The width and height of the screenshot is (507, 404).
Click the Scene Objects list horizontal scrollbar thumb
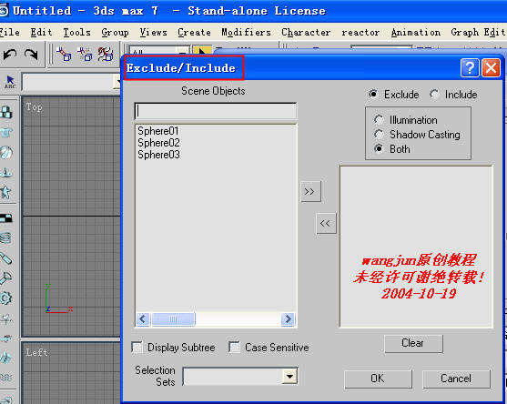coord(173,319)
